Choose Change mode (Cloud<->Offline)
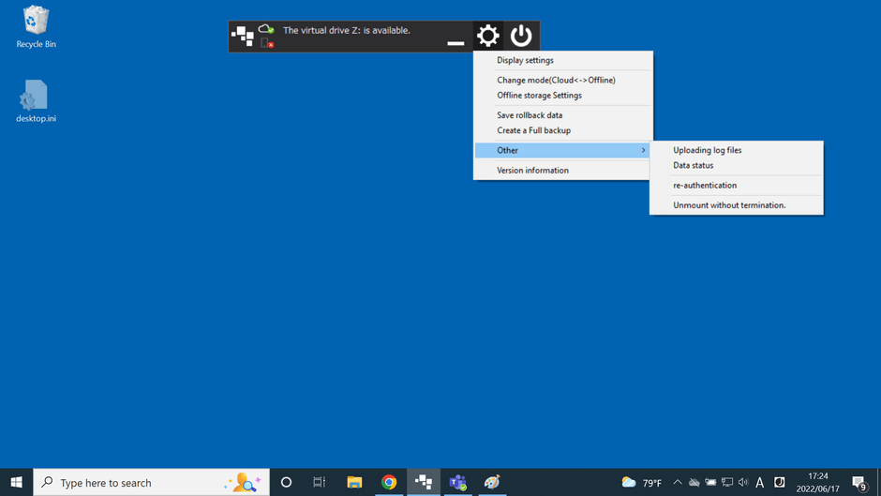The image size is (881, 496). (556, 80)
